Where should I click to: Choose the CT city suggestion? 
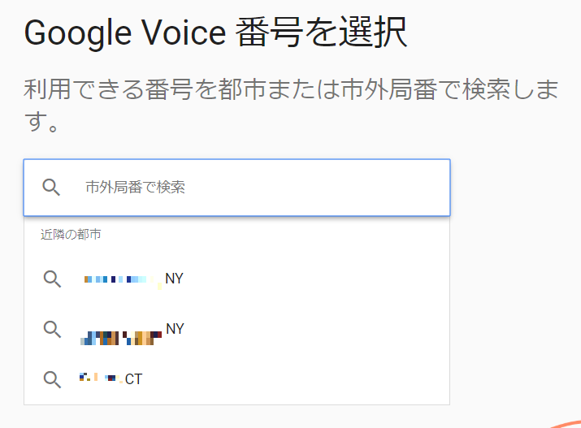(x=236, y=379)
